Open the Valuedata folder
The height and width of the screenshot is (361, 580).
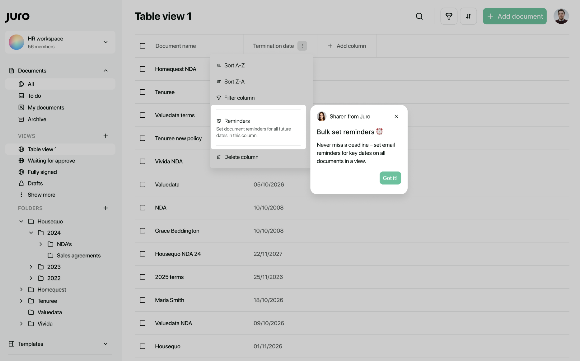[45, 312]
